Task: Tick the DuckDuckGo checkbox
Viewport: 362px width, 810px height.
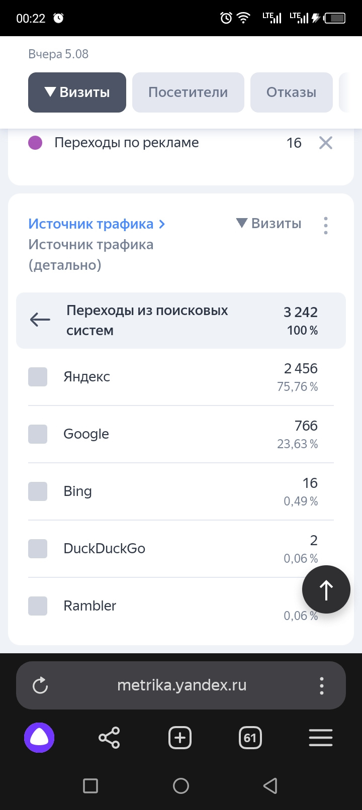Action: point(38,549)
